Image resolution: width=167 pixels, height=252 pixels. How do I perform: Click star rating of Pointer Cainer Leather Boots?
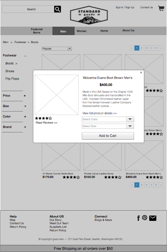113,177
